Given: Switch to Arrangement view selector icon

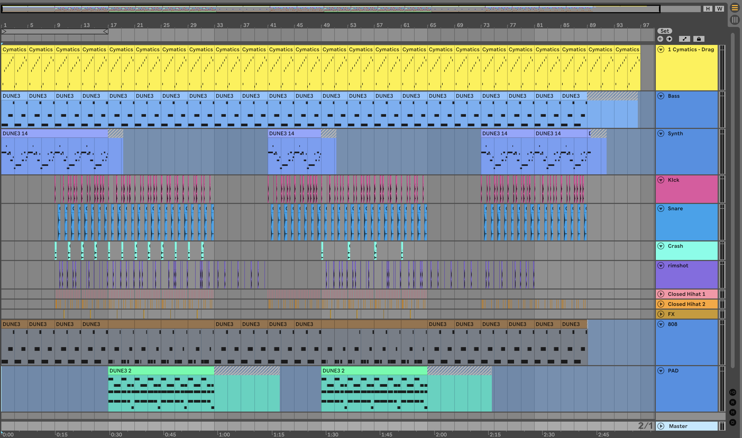Looking at the screenshot, I should 735,8.
